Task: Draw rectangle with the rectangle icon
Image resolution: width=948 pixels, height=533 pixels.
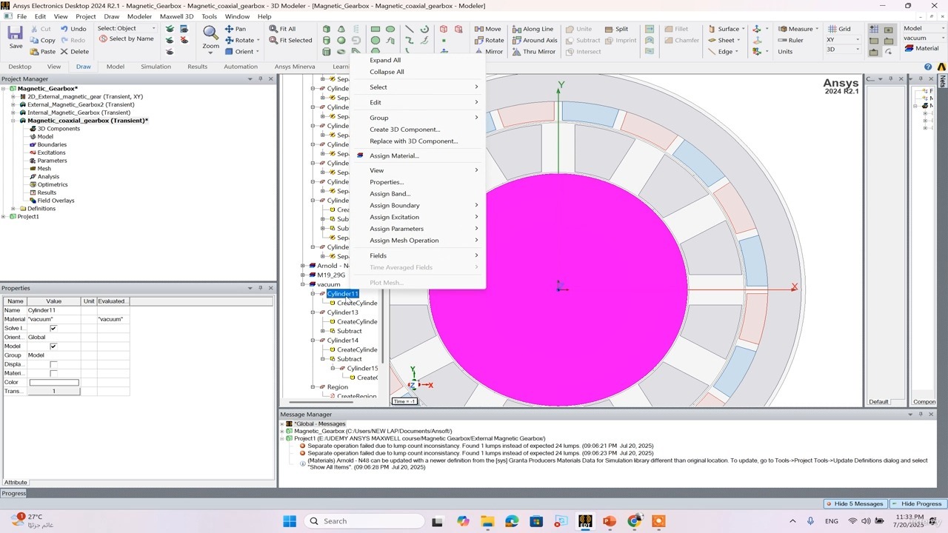Action: [375, 29]
